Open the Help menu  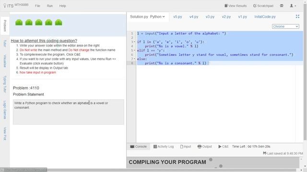pyautogui.click(x=62, y=6)
